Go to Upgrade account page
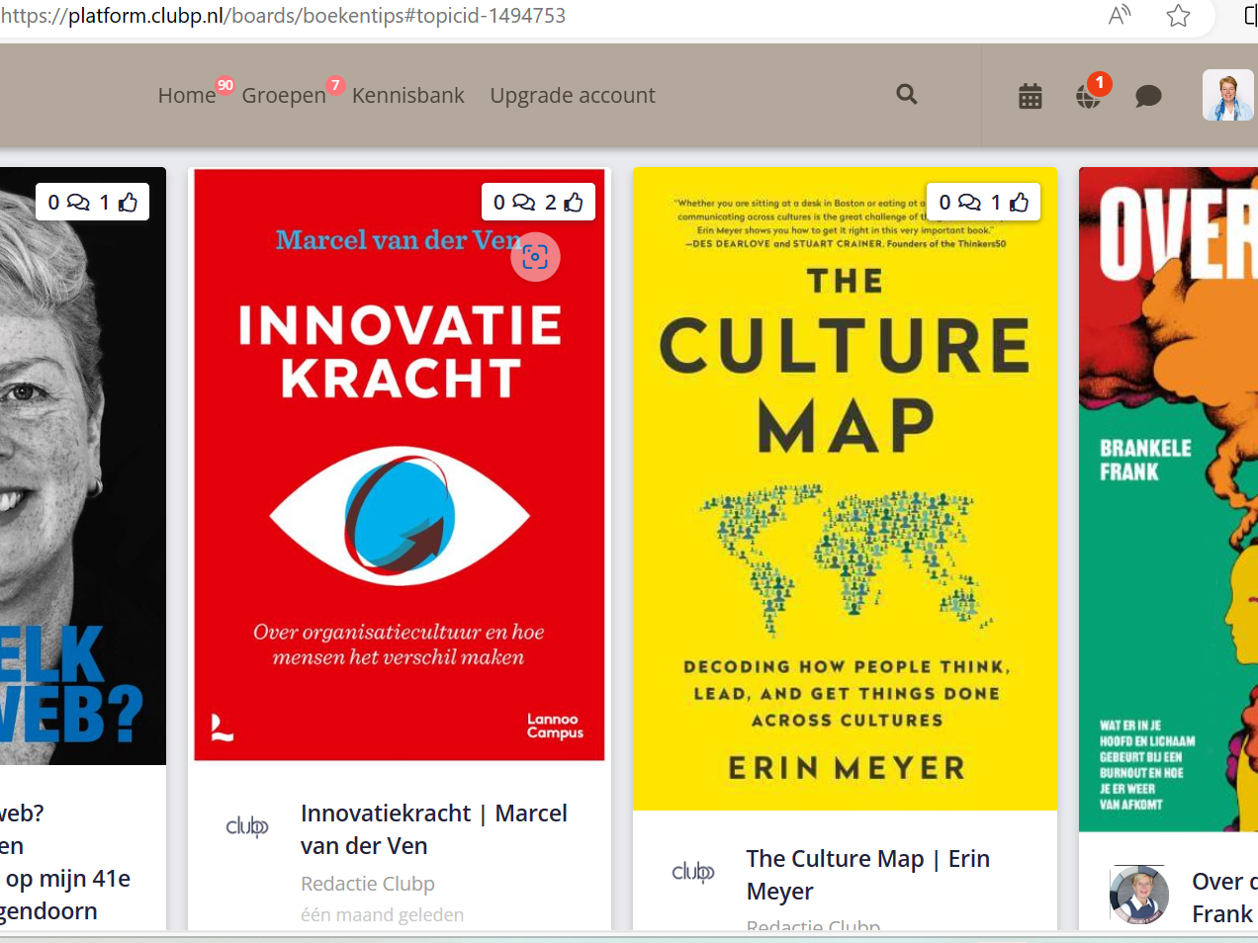Viewport: 1258px width, 943px height. click(x=573, y=96)
